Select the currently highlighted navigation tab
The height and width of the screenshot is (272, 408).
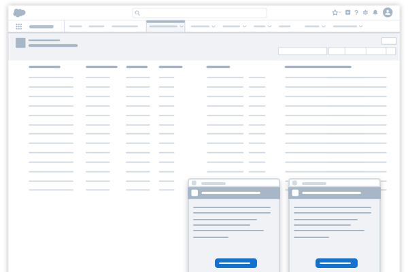tap(163, 27)
